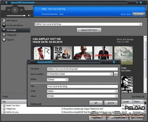Expand the Save Location dropdown

pyautogui.click(x=111, y=74)
